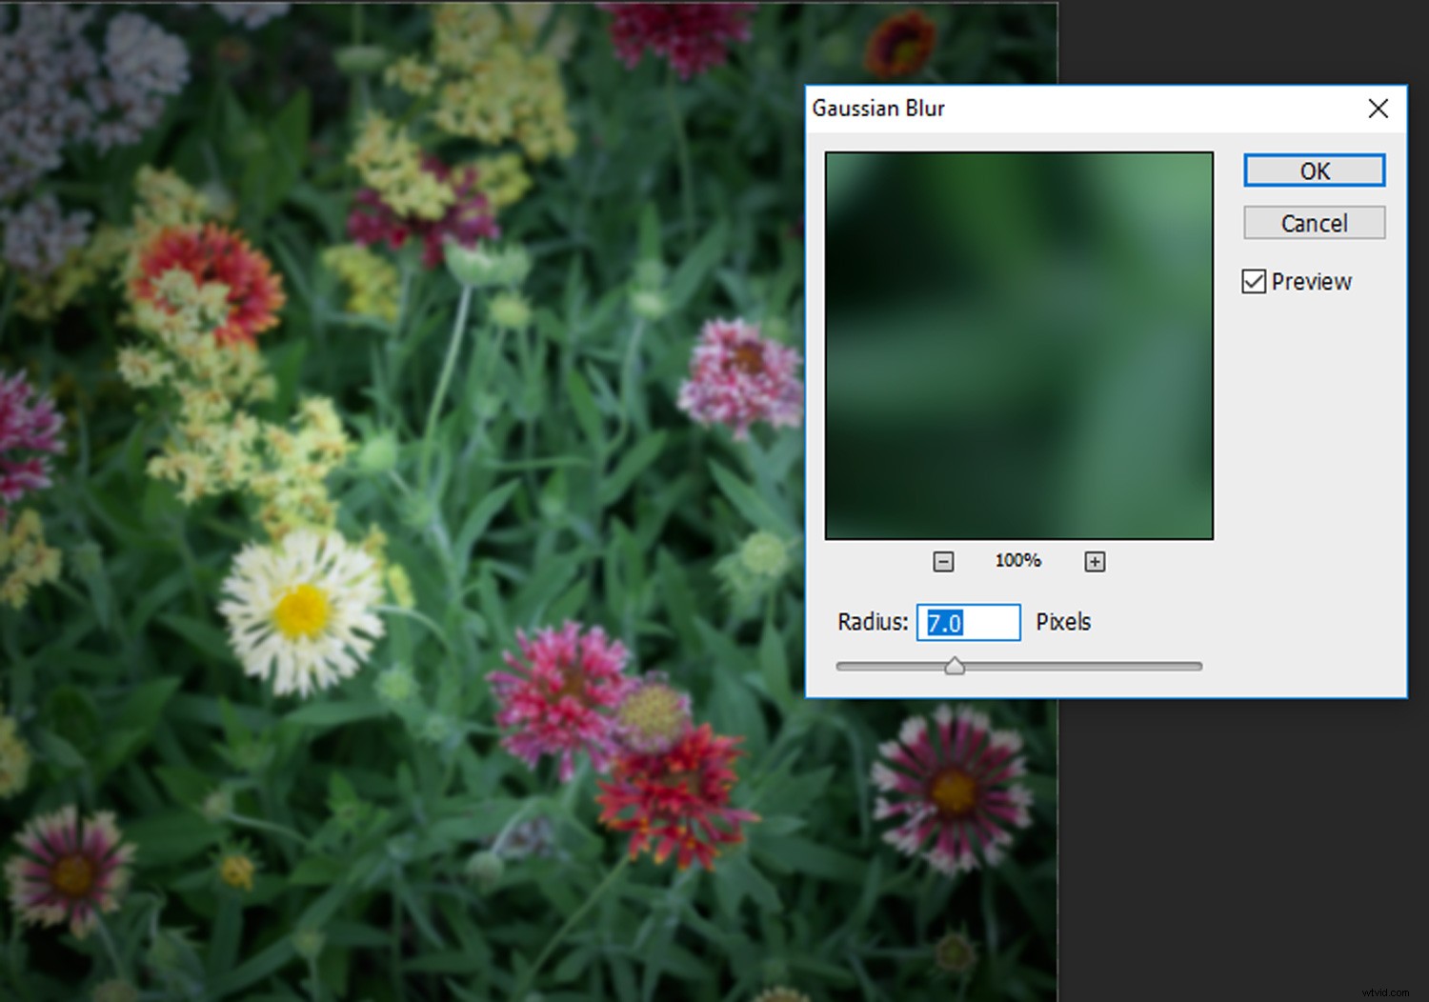The height and width of the screenshot is (1002, 1429).
Task: Confirm the blur with the OK button
Action: (x=1314, y=170)
